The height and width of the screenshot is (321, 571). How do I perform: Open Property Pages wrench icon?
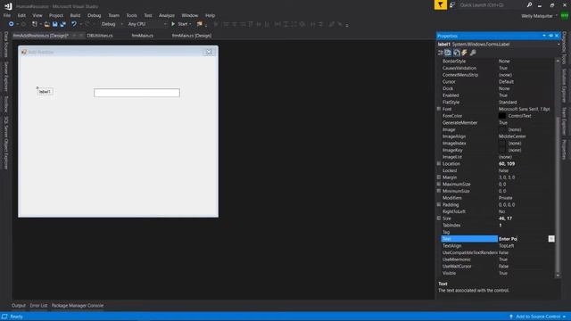(473, 53)
